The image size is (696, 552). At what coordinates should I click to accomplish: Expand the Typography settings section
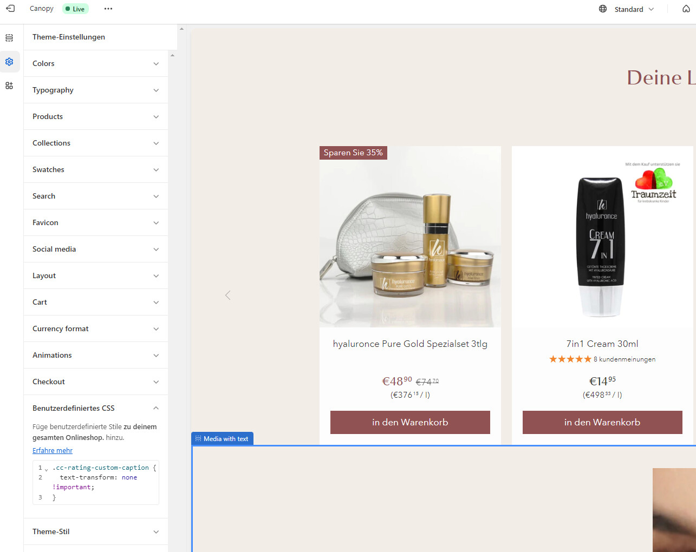96,90
